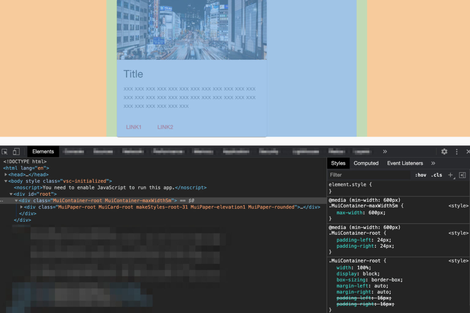Open the Event Listeners tab
This screenshot has height=313, width=470.
405,163
